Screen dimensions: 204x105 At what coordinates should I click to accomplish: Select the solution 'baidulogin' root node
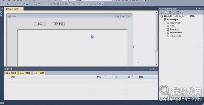178,16
